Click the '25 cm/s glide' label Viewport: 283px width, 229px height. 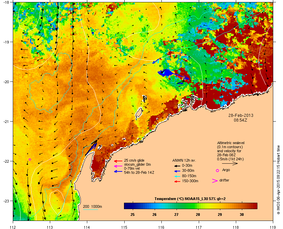[134, 160]
